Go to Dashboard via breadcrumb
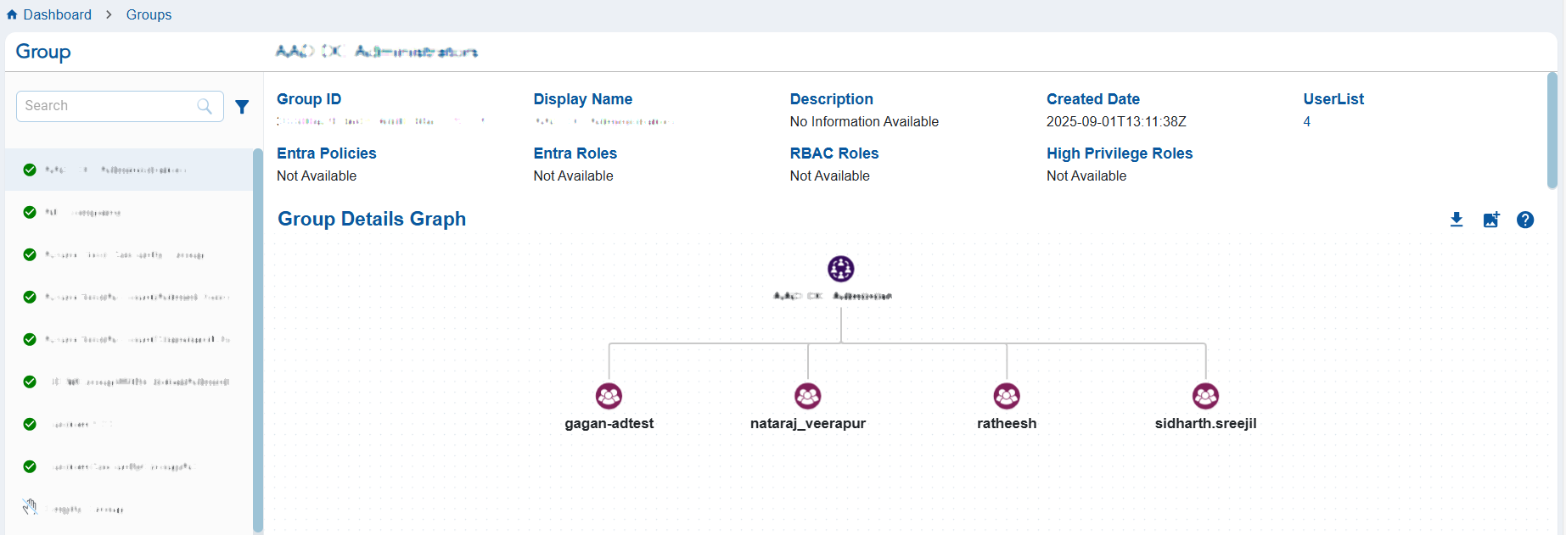 pyautogui.click(x=57, y=14)
